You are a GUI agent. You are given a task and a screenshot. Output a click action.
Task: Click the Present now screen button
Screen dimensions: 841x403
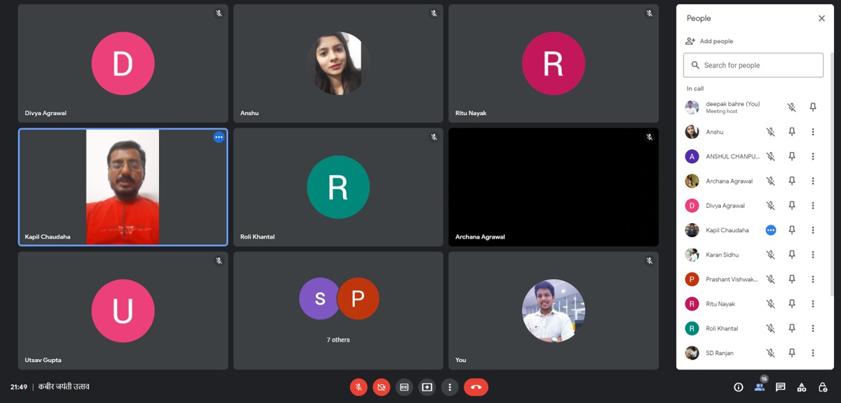(x=427, y=387)
